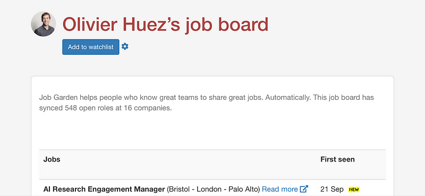Open the Read more link
Viewport: 425px width, 196px height.
coord(280,189)
